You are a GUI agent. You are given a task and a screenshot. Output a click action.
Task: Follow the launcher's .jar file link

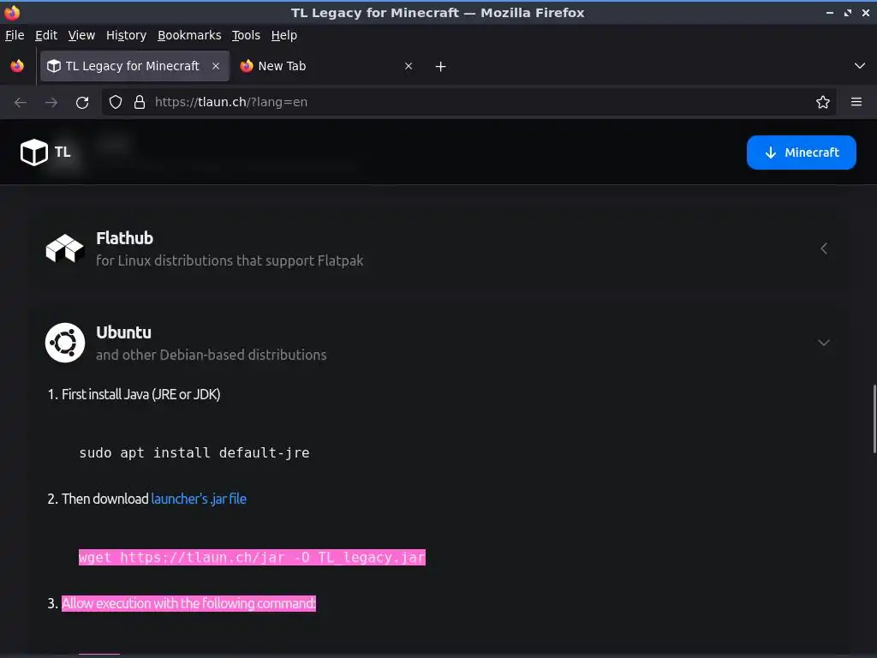point(199,499)
